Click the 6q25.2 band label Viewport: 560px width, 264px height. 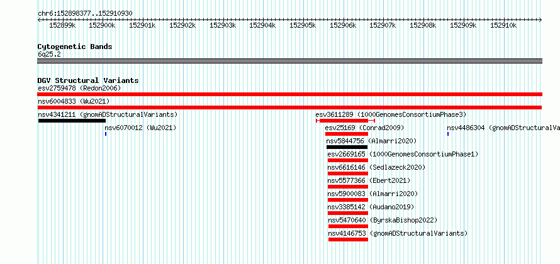click(x=49, y=54)
